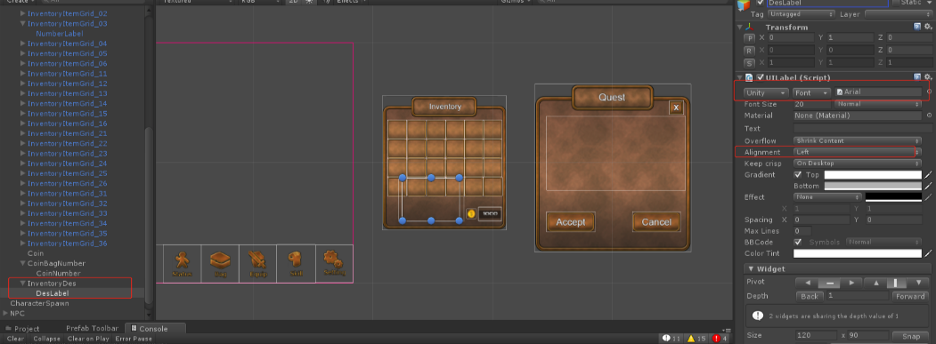Click eyedropper next to Gradient Bottom color

(x=928, y=186)
